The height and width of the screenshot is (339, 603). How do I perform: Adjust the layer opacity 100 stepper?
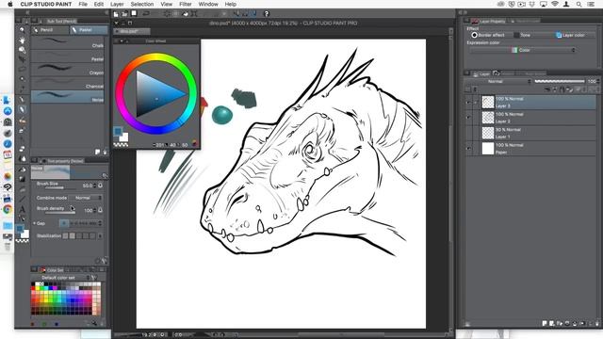click(x=598, y=81)
